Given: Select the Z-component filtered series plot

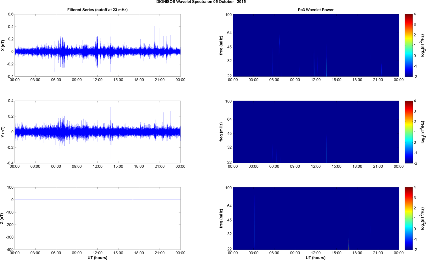Looking at the screenshot, I should point(97,219).
